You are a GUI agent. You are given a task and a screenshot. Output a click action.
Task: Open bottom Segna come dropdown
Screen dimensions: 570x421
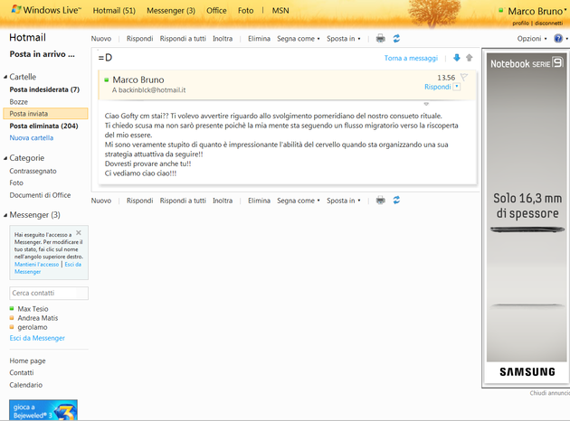point(299,201)
